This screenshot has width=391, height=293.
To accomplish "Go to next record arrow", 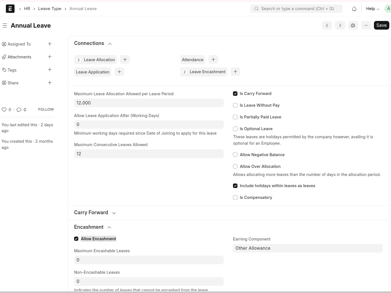I will (340, 25).
